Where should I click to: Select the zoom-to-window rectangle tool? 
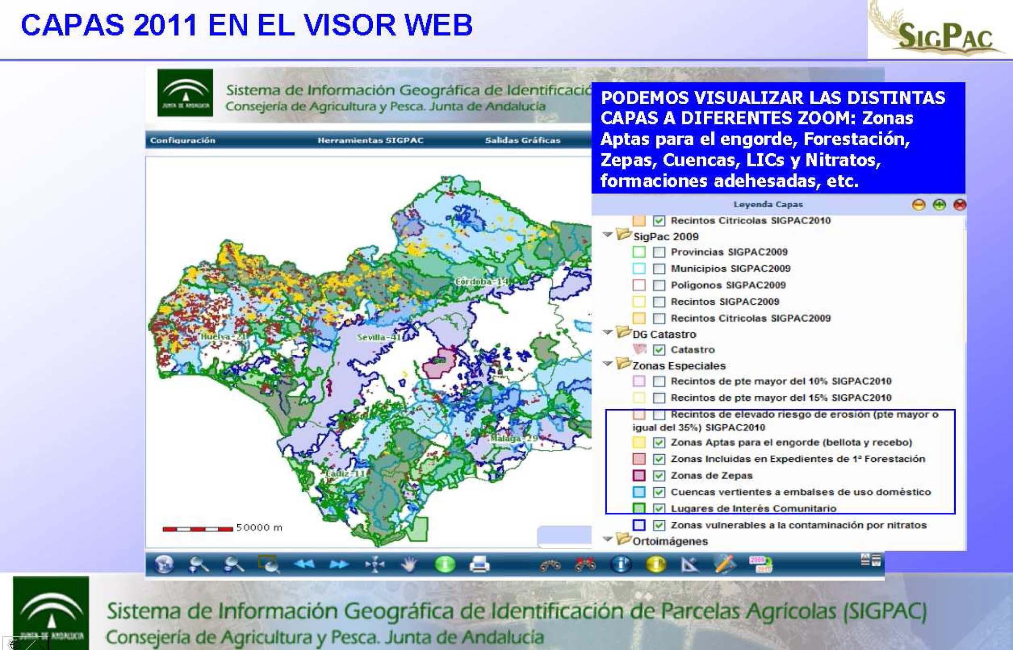pos(269,564)
